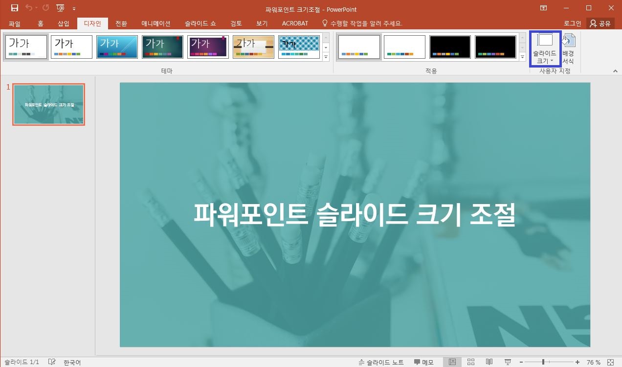This screenshot has height=367, width=622.
Task: Zoom in with the plus button
Action: pyautogui.click(x=578, y=363)
